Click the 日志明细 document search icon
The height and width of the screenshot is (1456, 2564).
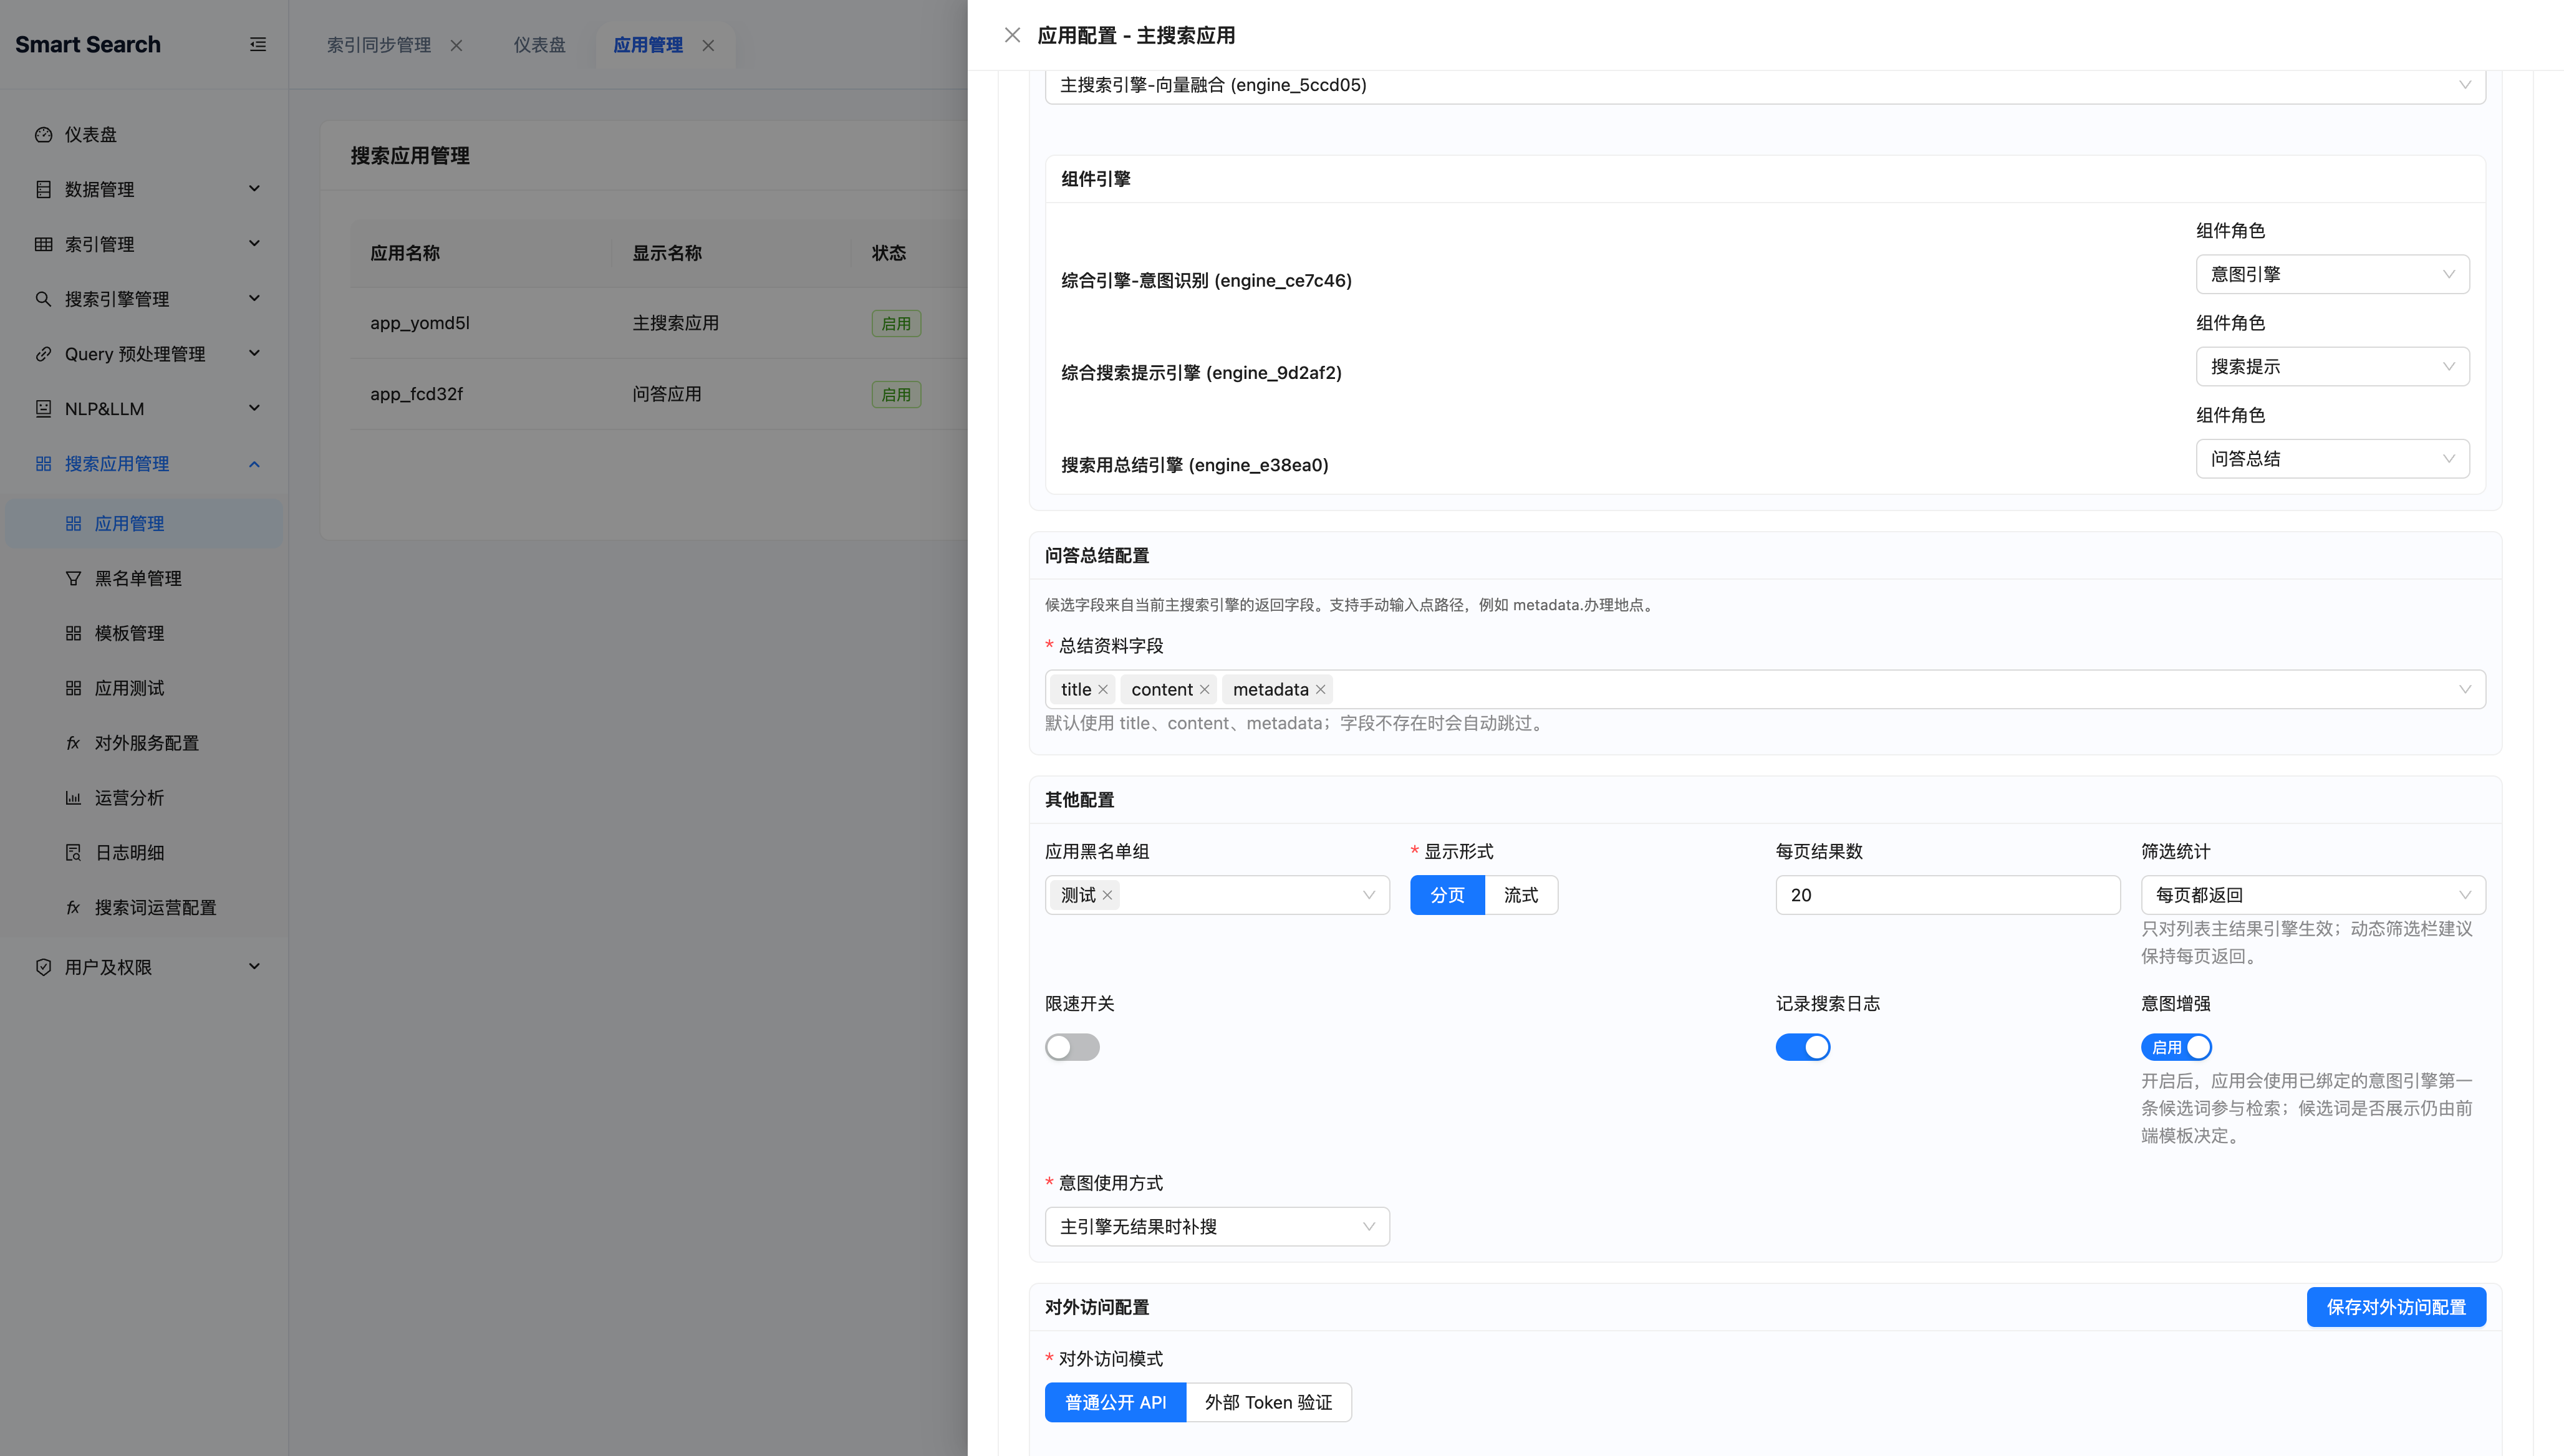(73, 853)
